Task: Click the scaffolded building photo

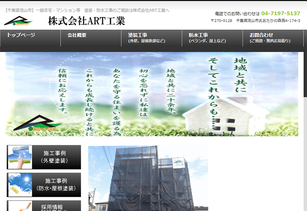Action: pyautogui.click(x=148, y=178)
